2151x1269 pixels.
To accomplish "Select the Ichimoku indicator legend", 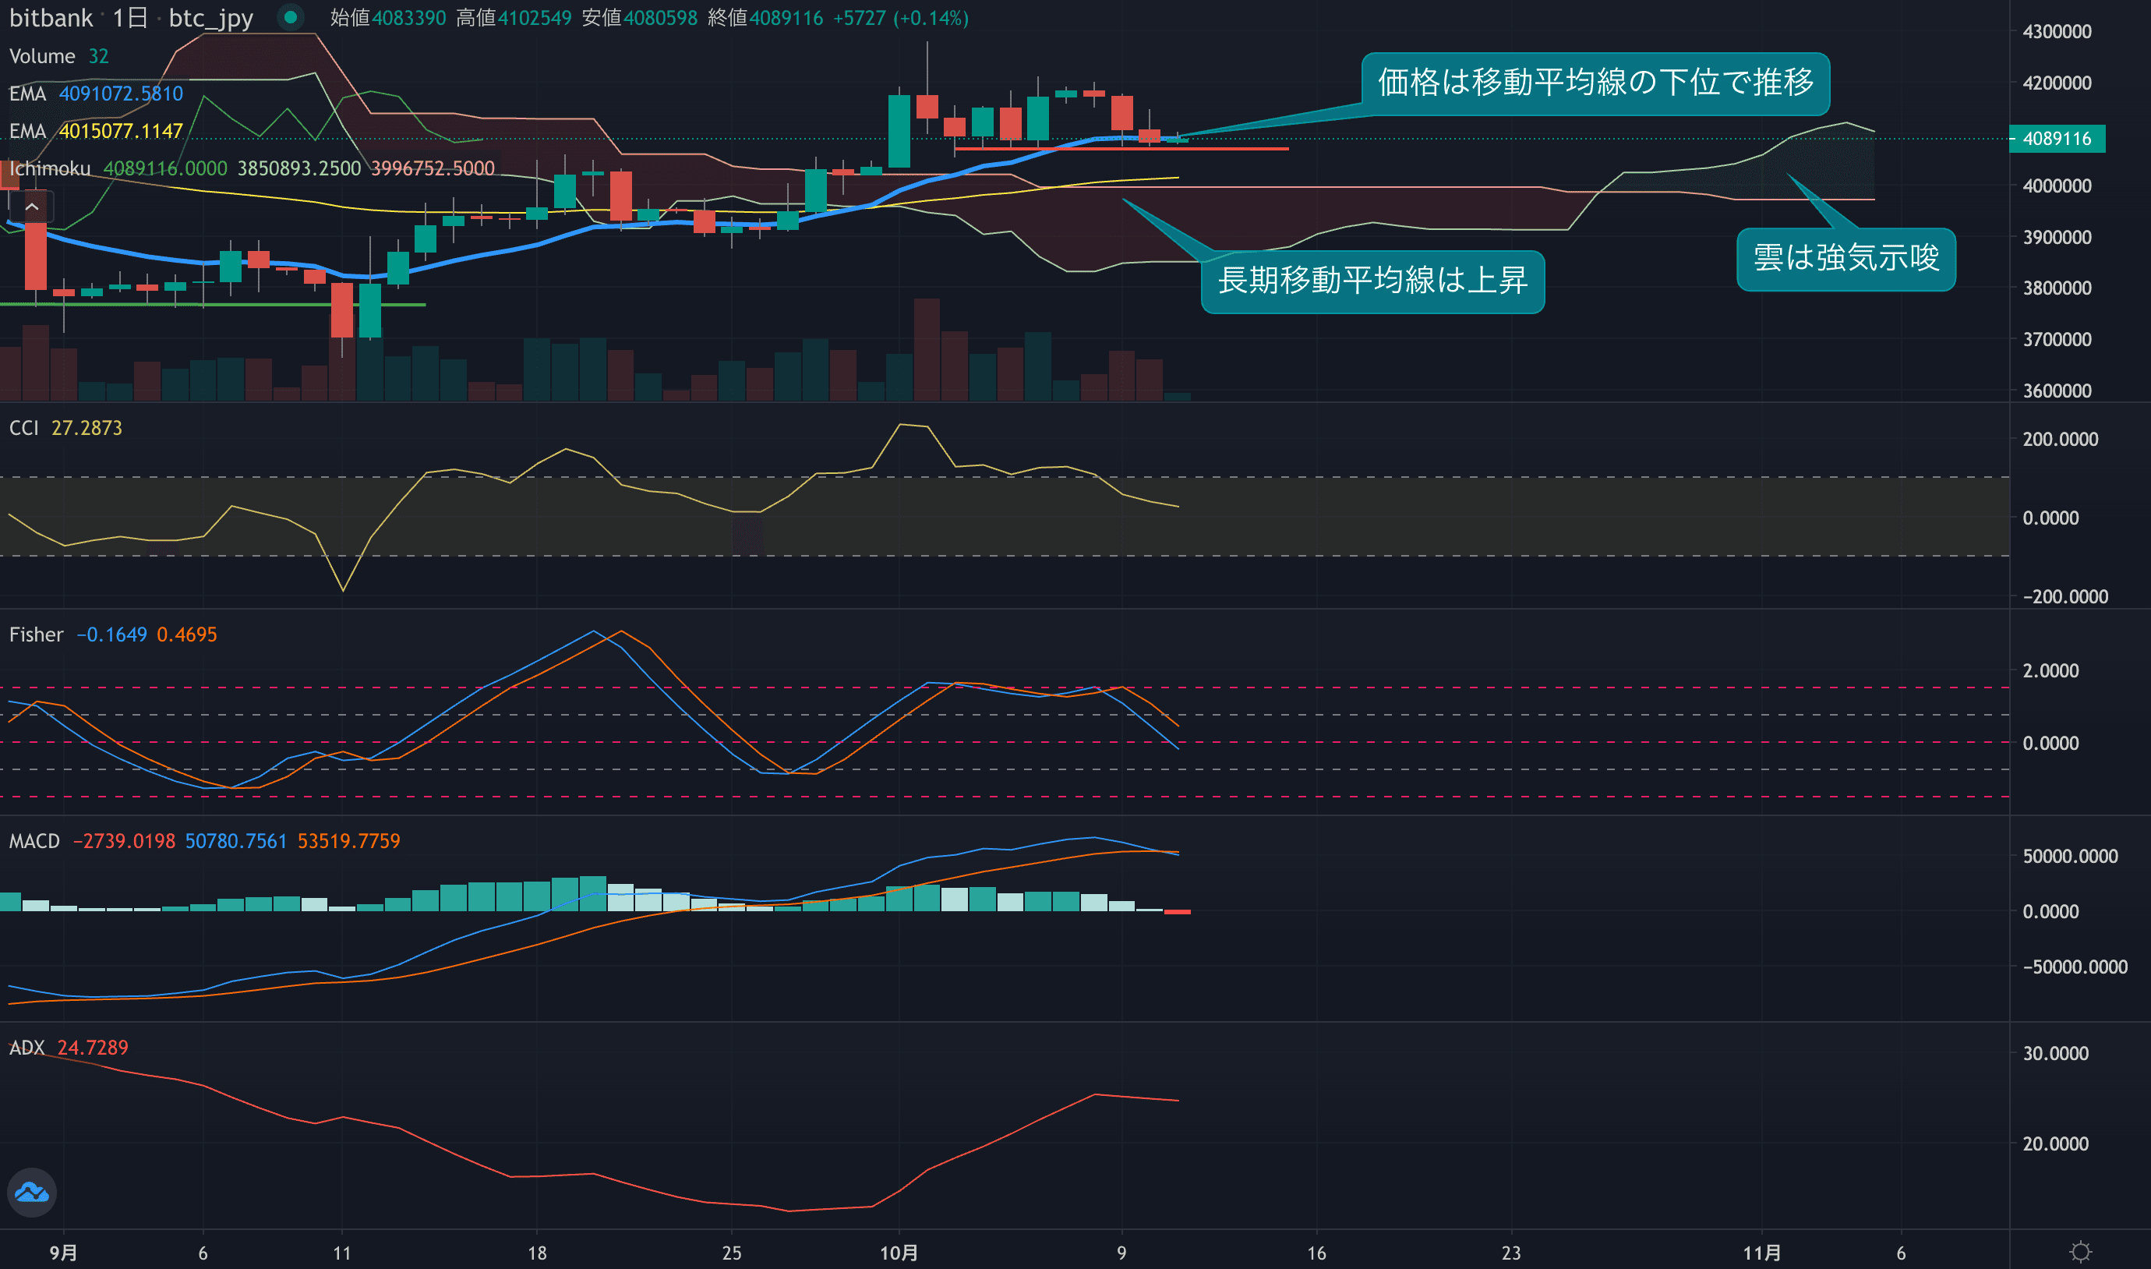I will pos(50,168).
